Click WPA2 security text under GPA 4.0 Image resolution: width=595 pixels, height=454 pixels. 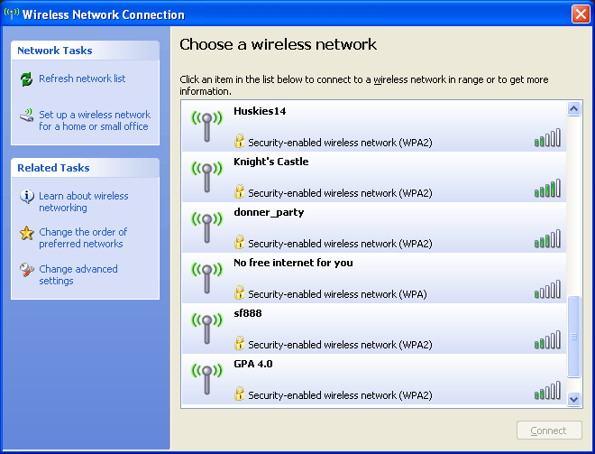pyautogui.click(x=340, y=395)
